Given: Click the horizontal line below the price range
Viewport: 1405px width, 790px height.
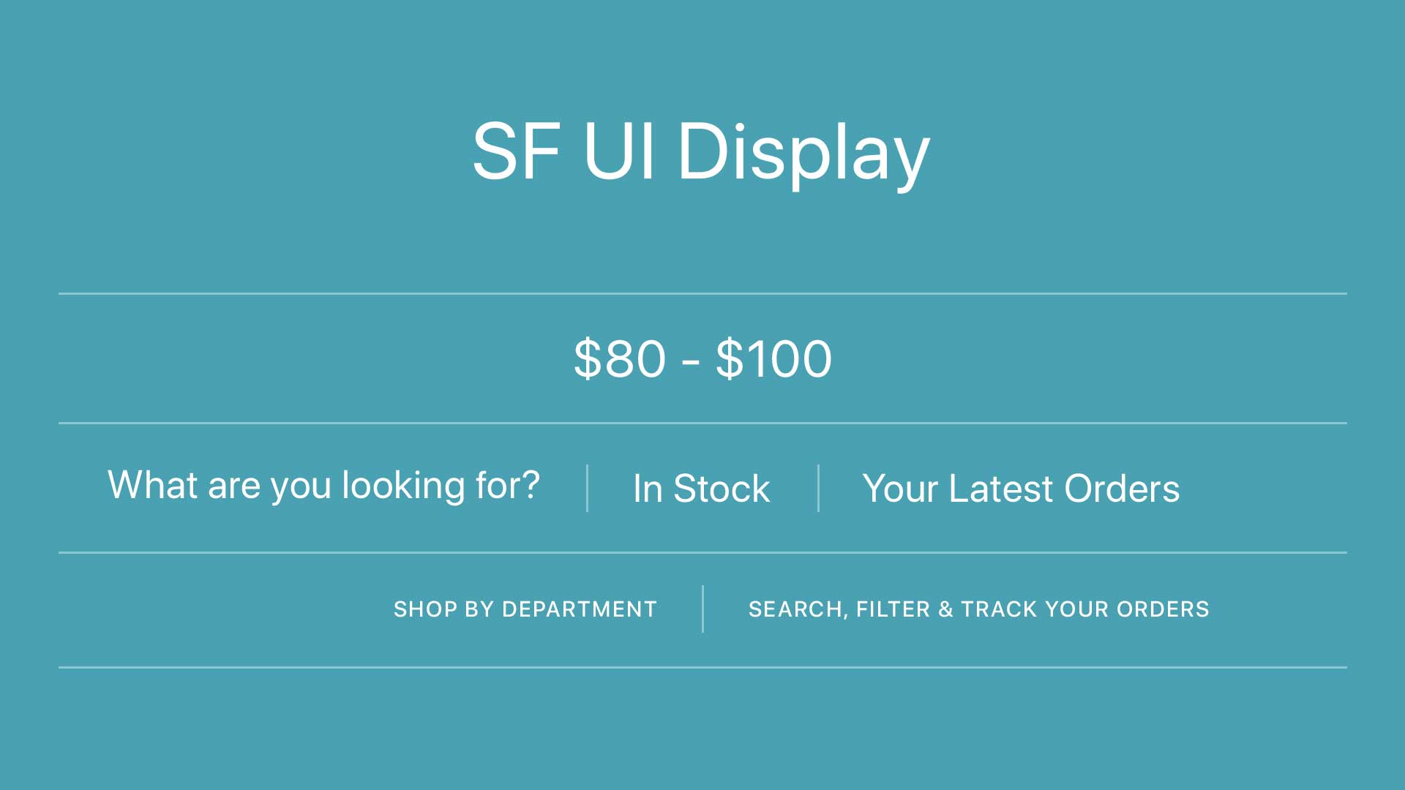Looking at the screenshot, I should pos(702,423).
